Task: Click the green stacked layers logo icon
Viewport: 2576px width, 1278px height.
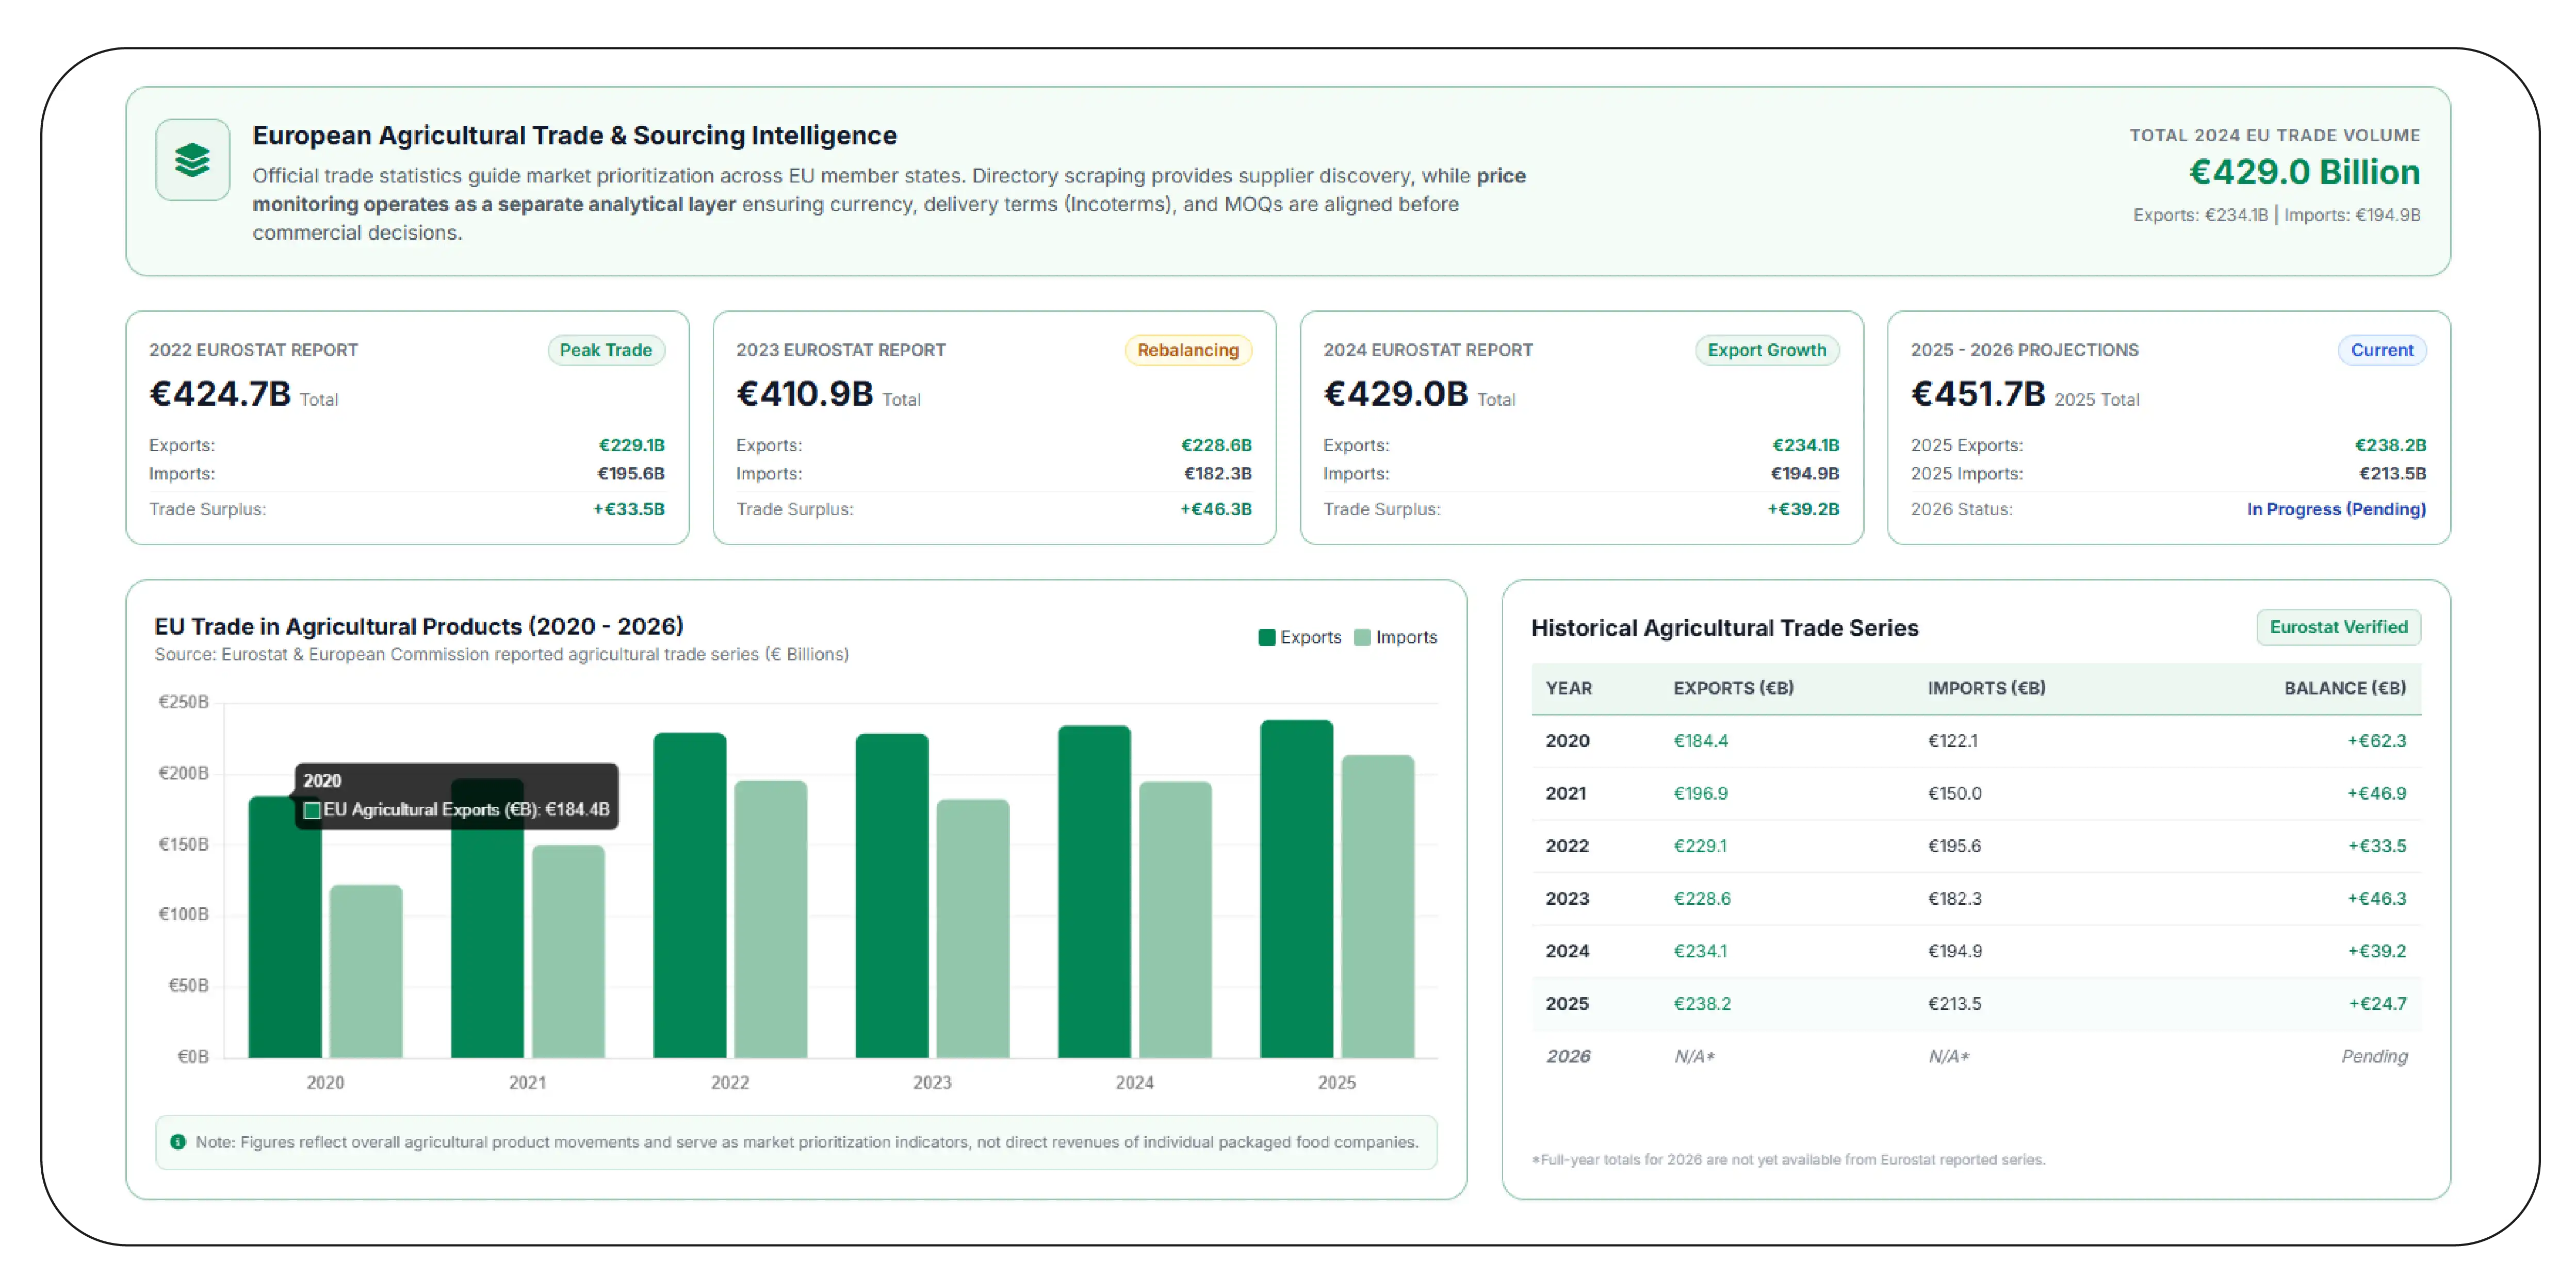Action: click(x=192, y=160)
